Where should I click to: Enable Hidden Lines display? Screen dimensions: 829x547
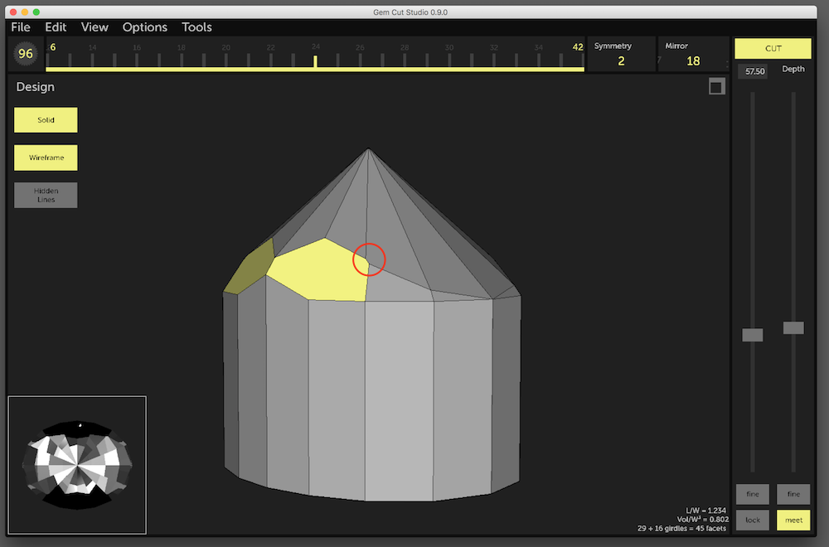coord(46,195)
